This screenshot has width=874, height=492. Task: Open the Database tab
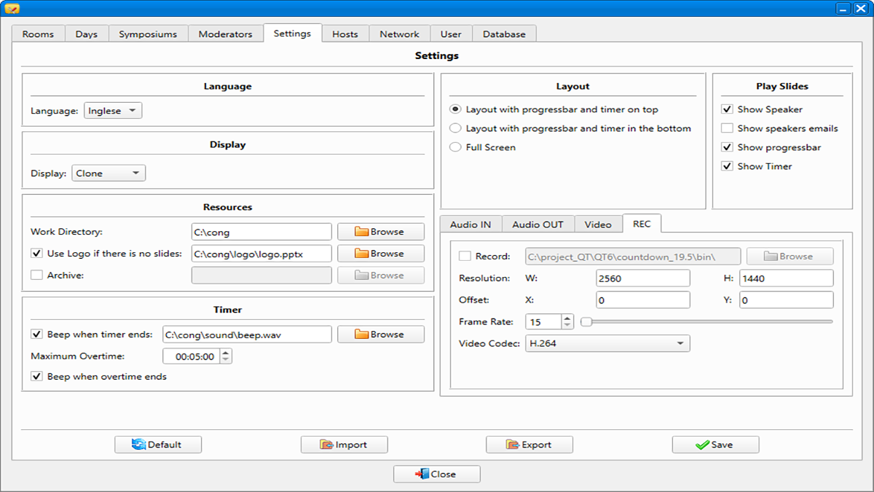pyautogui.click(x=504, y=34)
